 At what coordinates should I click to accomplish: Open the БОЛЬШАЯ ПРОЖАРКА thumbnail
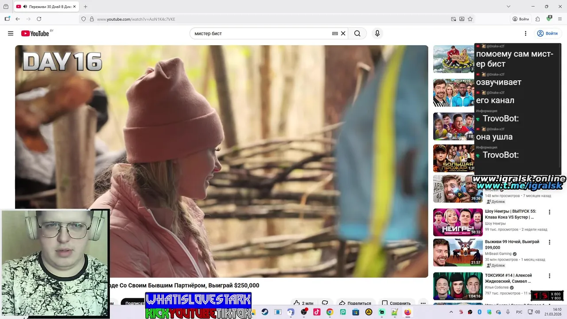(x=454, y=158)
